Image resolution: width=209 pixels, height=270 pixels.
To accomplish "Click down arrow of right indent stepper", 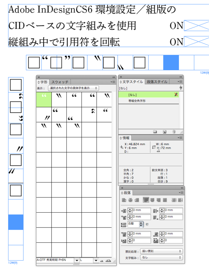I will pyautogui.click(x=162, y=212).
